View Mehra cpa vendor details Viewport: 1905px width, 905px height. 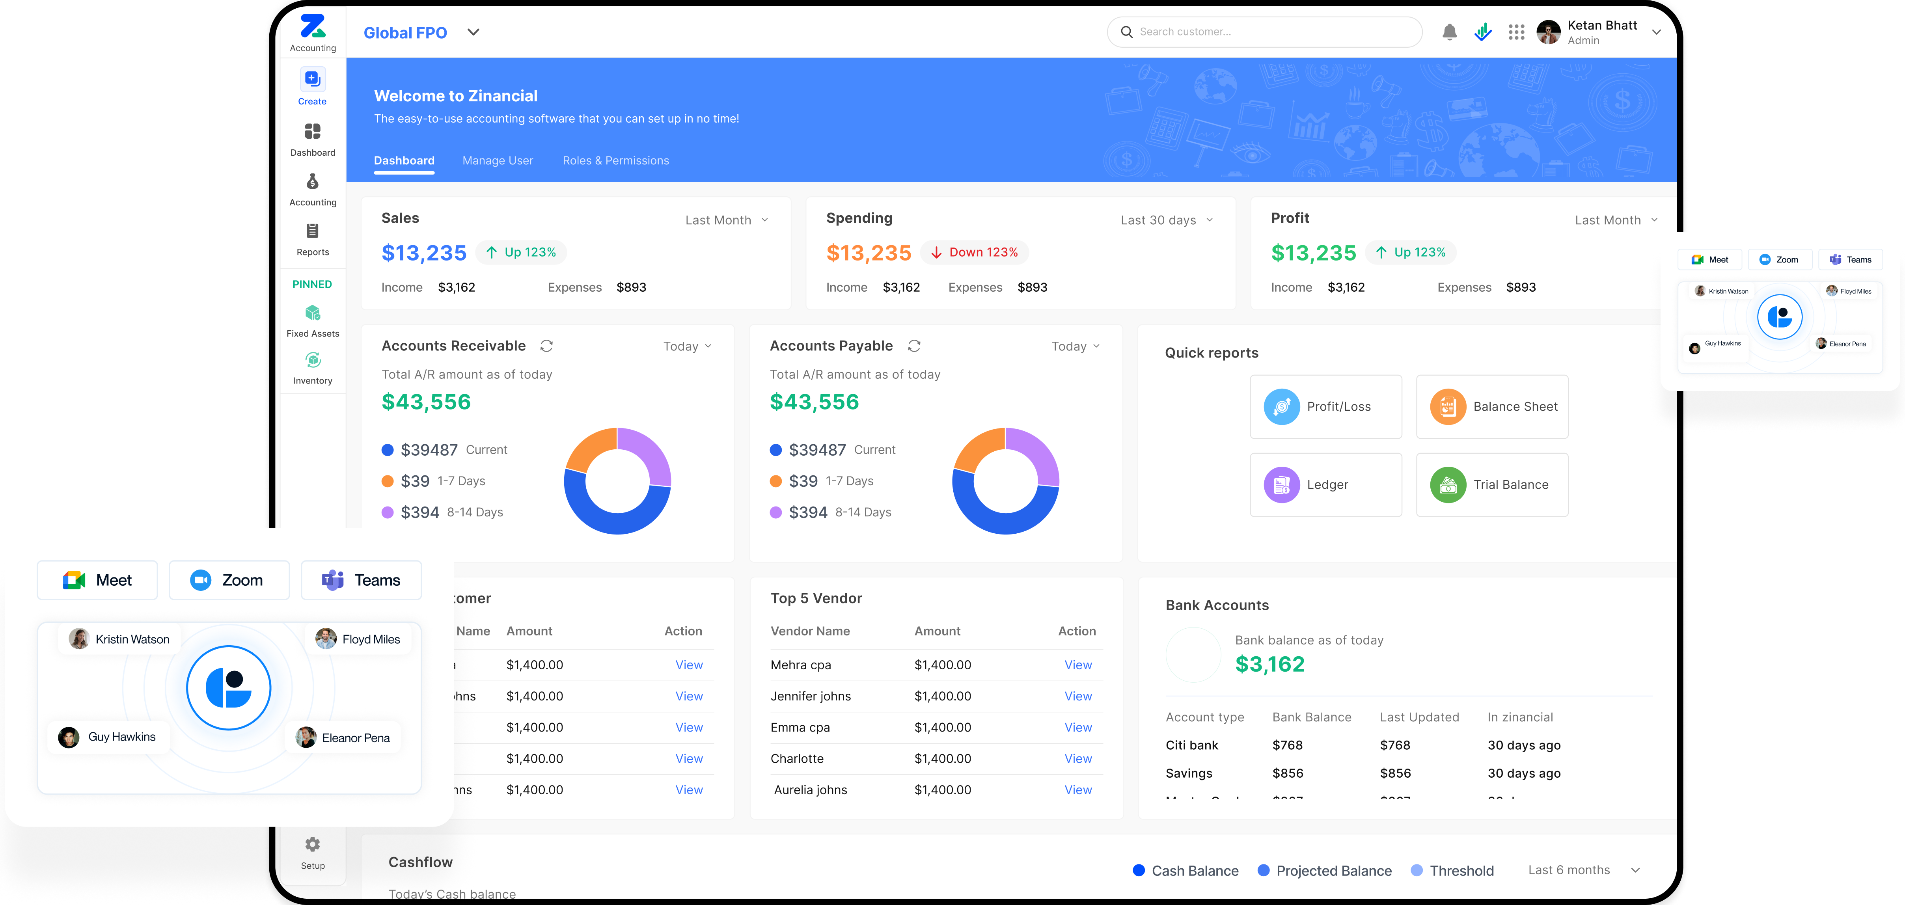1077,665
